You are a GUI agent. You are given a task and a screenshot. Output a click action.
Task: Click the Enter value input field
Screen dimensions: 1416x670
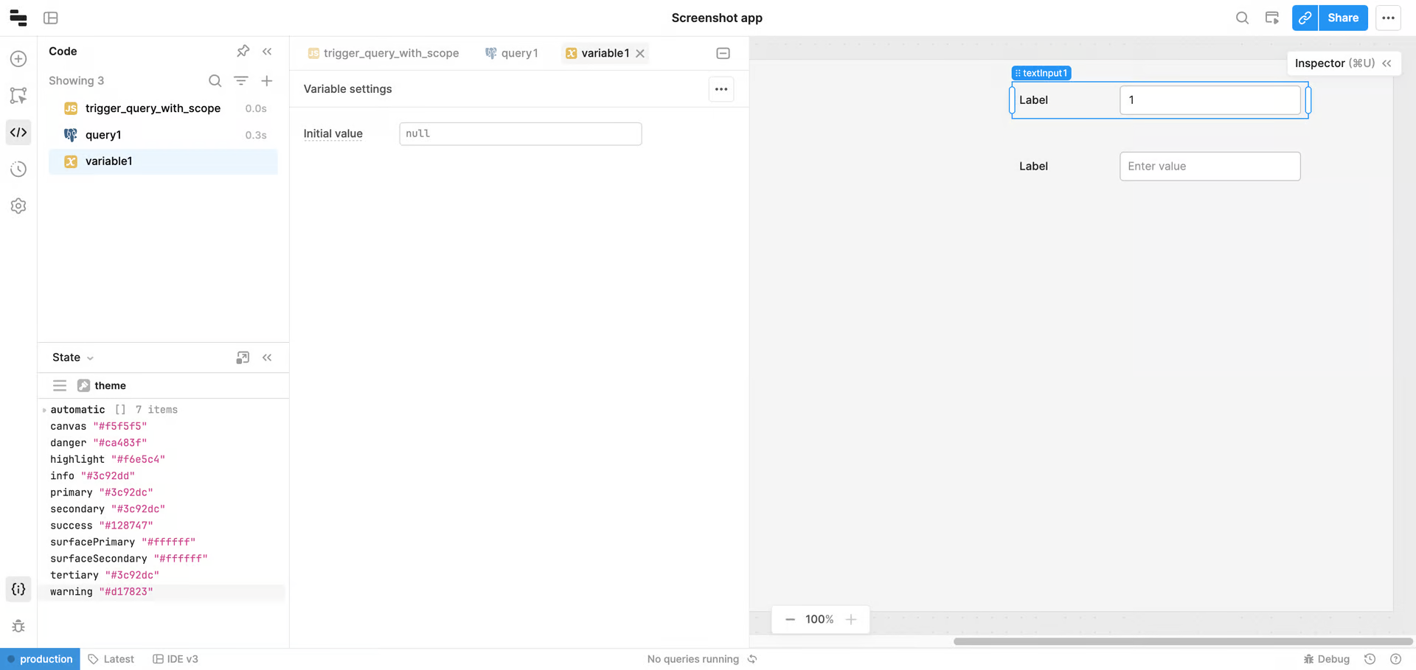click(1210, 167)
